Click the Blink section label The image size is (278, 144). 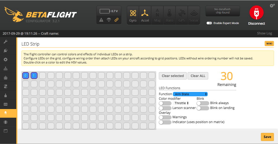click(x=200, y=99)
